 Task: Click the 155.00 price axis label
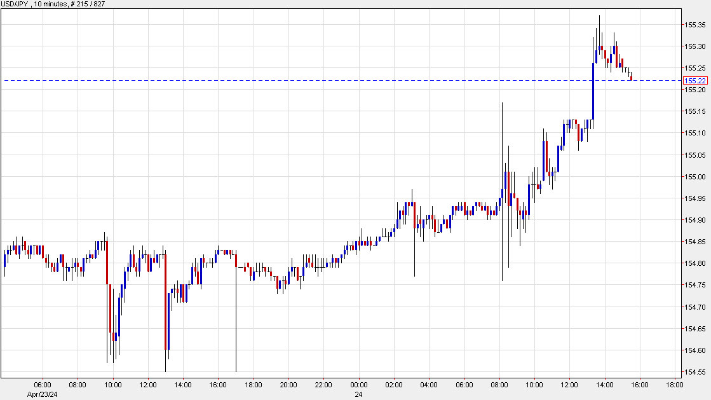pyautogui.click(x=694, y=177)
